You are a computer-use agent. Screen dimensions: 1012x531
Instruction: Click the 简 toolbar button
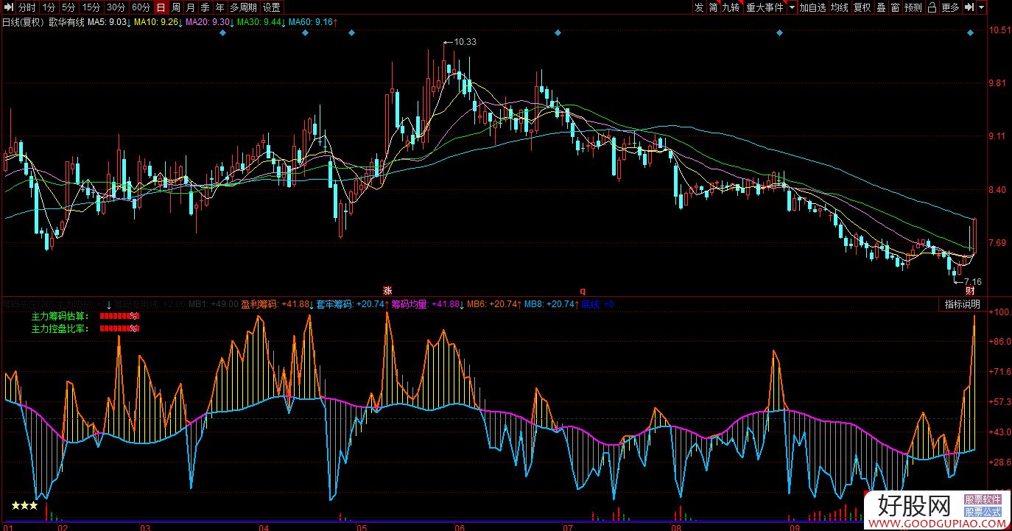(713, 7)
